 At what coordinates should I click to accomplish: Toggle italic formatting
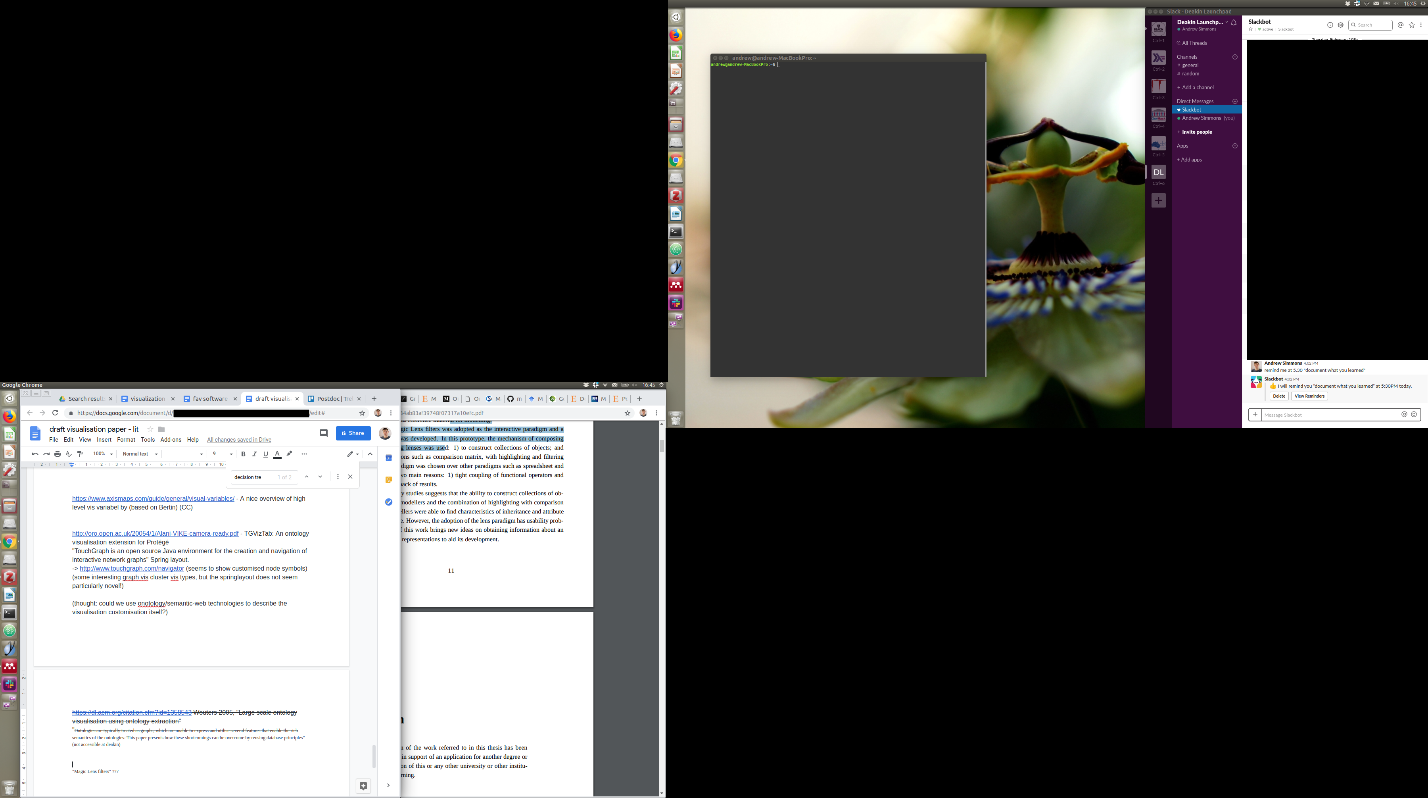[254, 454]
